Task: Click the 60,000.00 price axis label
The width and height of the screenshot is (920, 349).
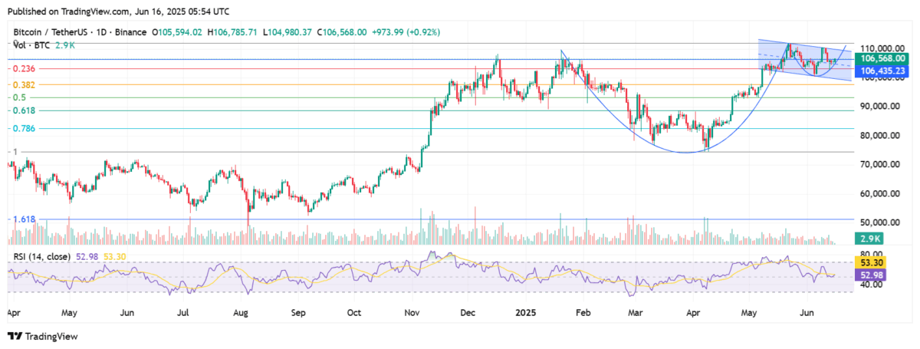Action: click(880, 194)
